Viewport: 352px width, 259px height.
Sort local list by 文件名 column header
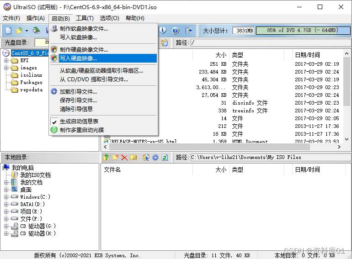(x=147, y=170)
